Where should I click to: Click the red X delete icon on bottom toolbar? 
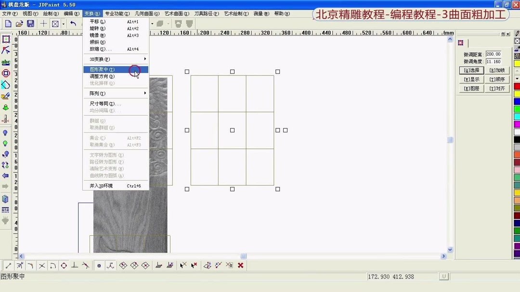[240, 265]
